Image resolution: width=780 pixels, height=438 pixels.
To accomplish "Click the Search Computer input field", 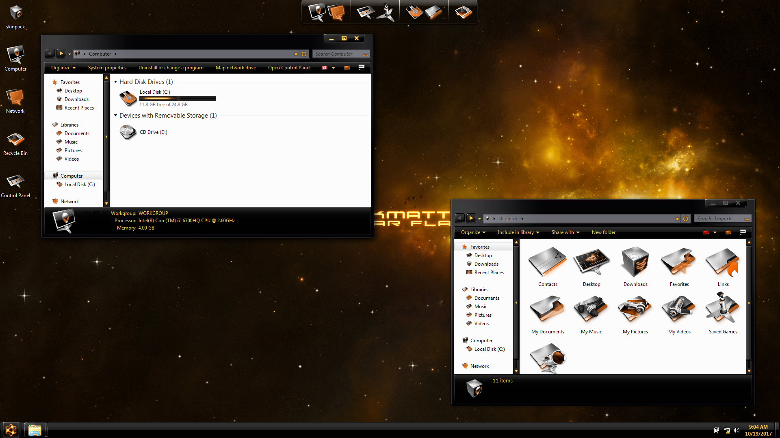I will tap(337, 54).
